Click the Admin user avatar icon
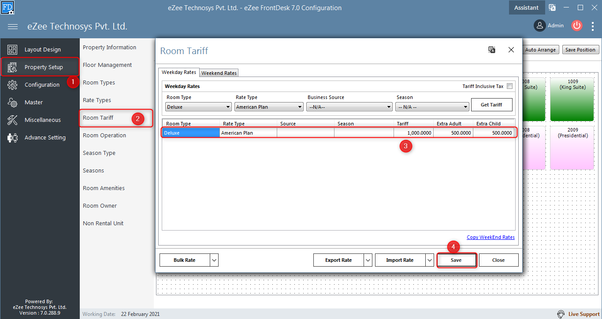The width and height of the screenshot is (602, 319). point(539,26)
